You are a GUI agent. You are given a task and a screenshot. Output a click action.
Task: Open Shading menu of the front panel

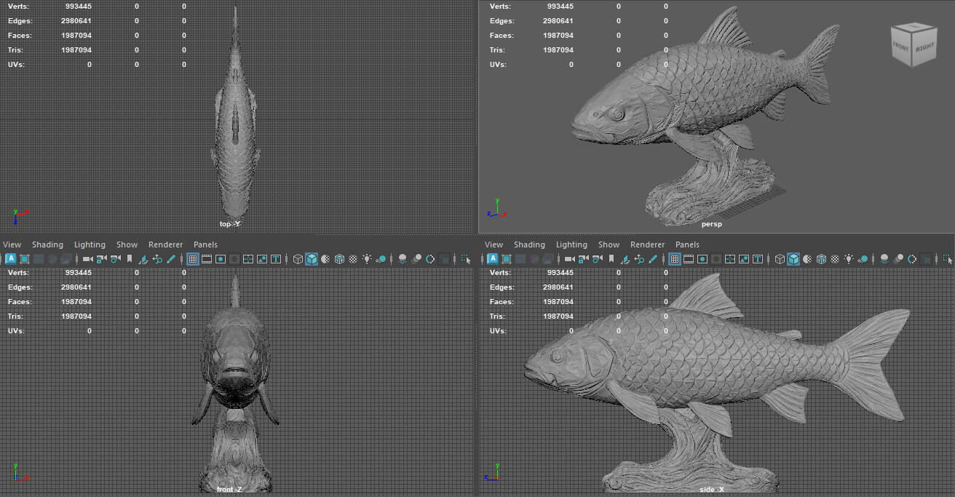47,244
